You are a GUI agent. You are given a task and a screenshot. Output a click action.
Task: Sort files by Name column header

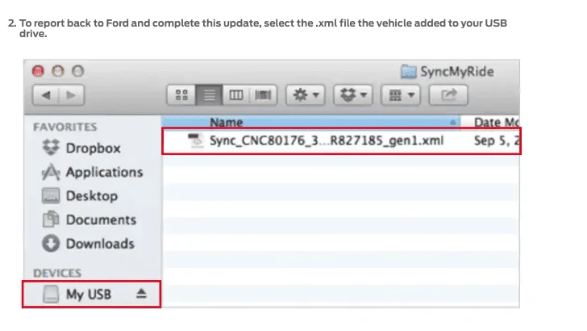(x=310, y=122)
